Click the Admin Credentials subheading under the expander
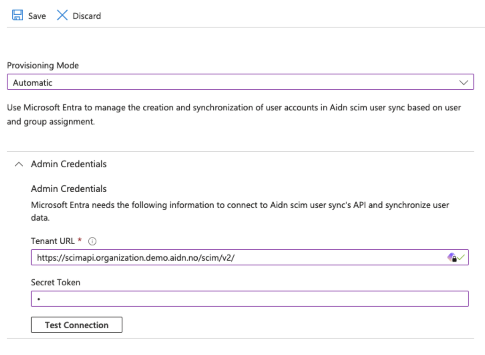Image resolution: width=485 pixels, height=355 pixels. (x=69, y=189)
